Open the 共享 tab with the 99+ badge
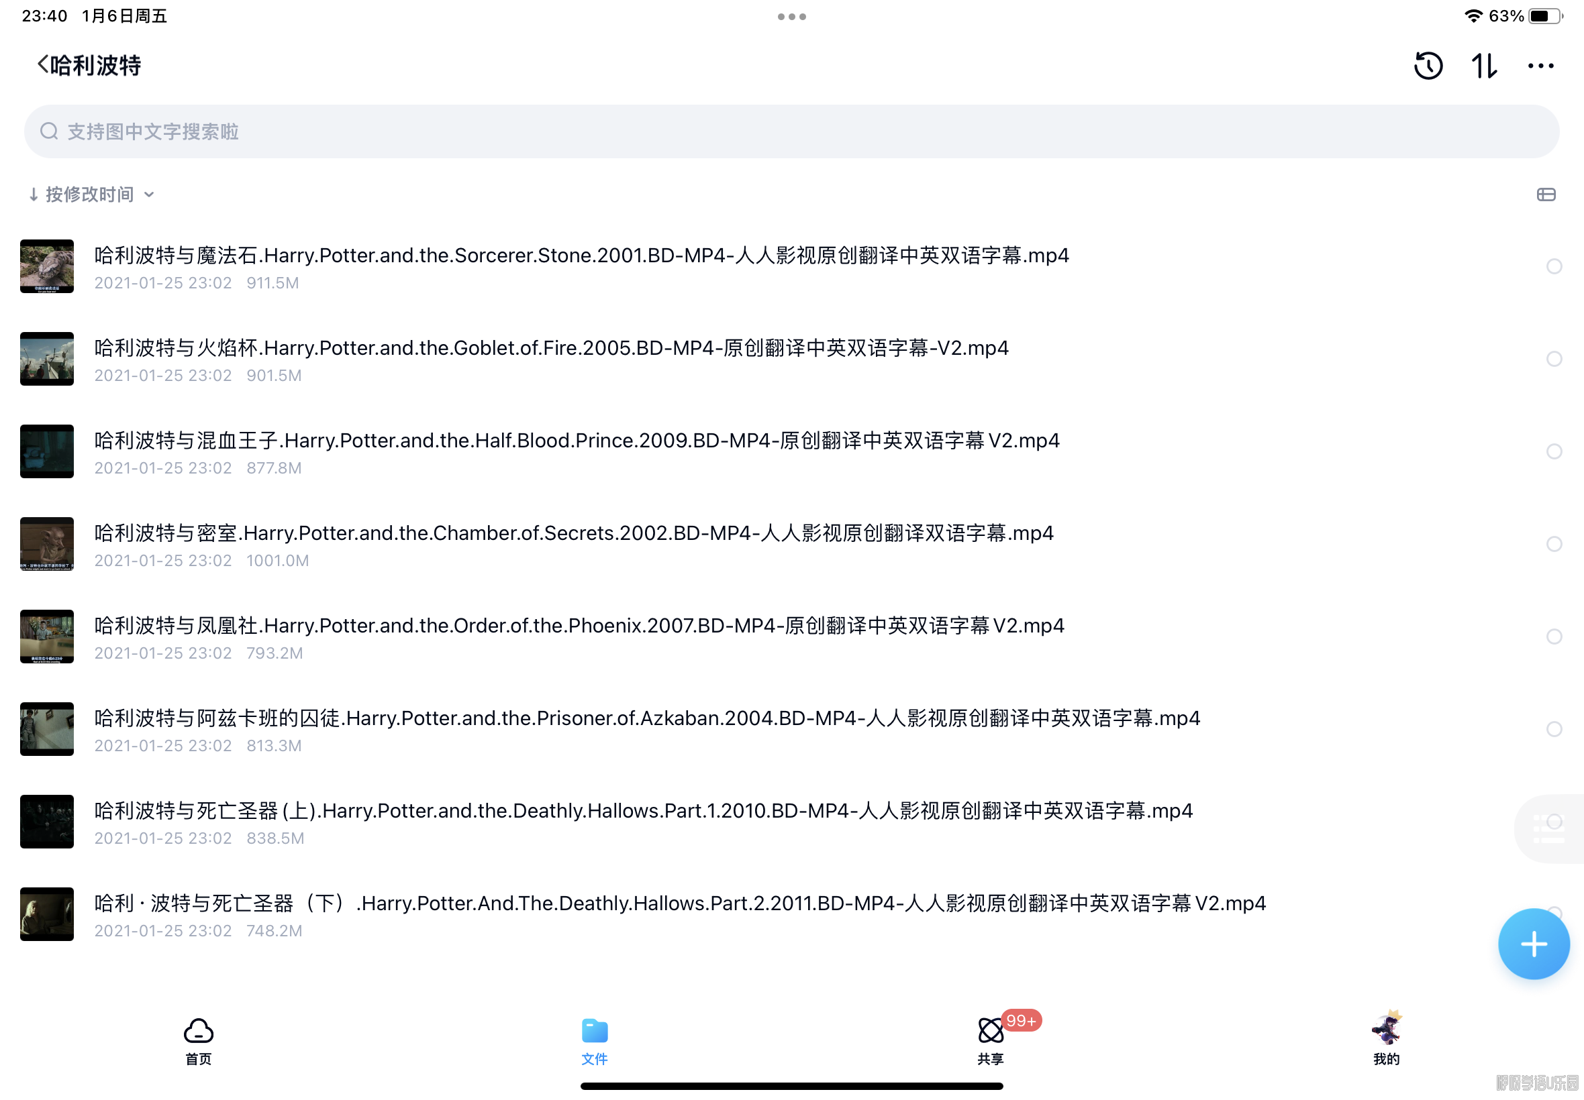Viewport: 1584px width, 1100px height. click(x=990, y=1041)
